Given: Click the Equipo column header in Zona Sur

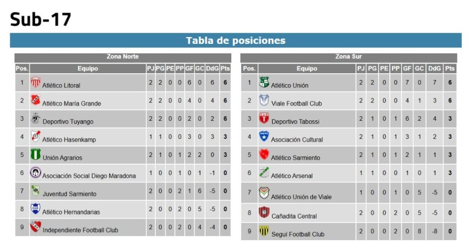Looking at the screenshot, I should 307,69.
